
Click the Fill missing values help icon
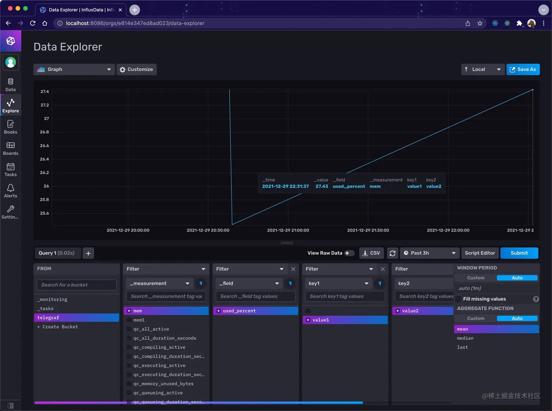[536, 299]
